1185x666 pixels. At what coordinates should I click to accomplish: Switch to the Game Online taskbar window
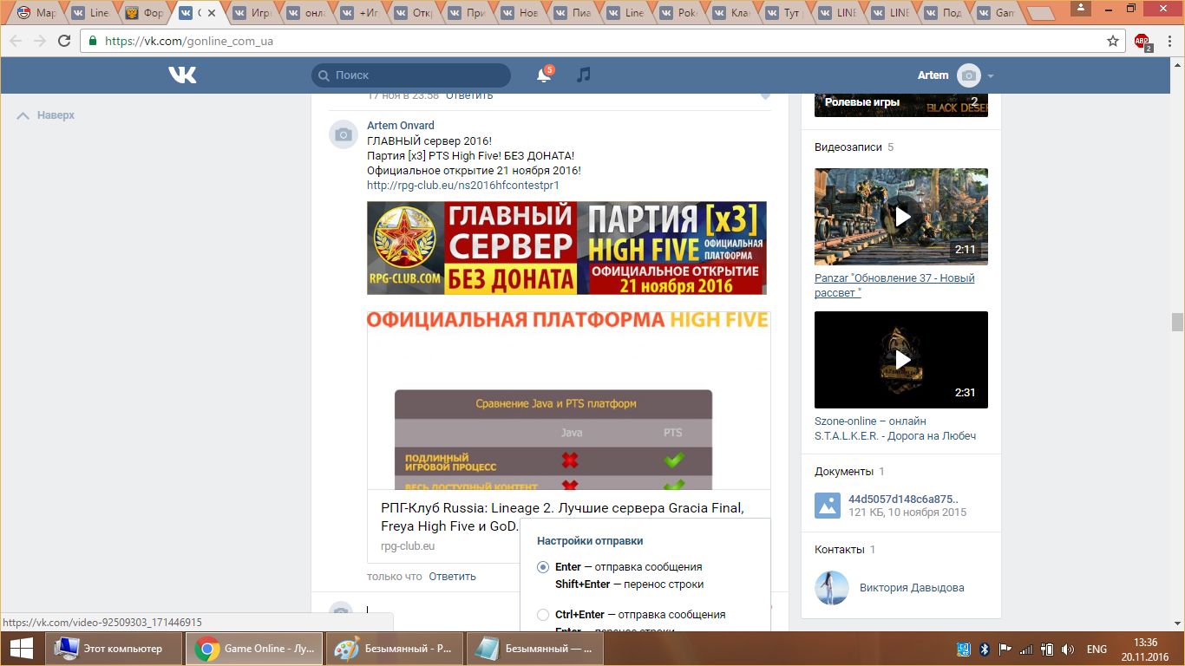point(254,649)
